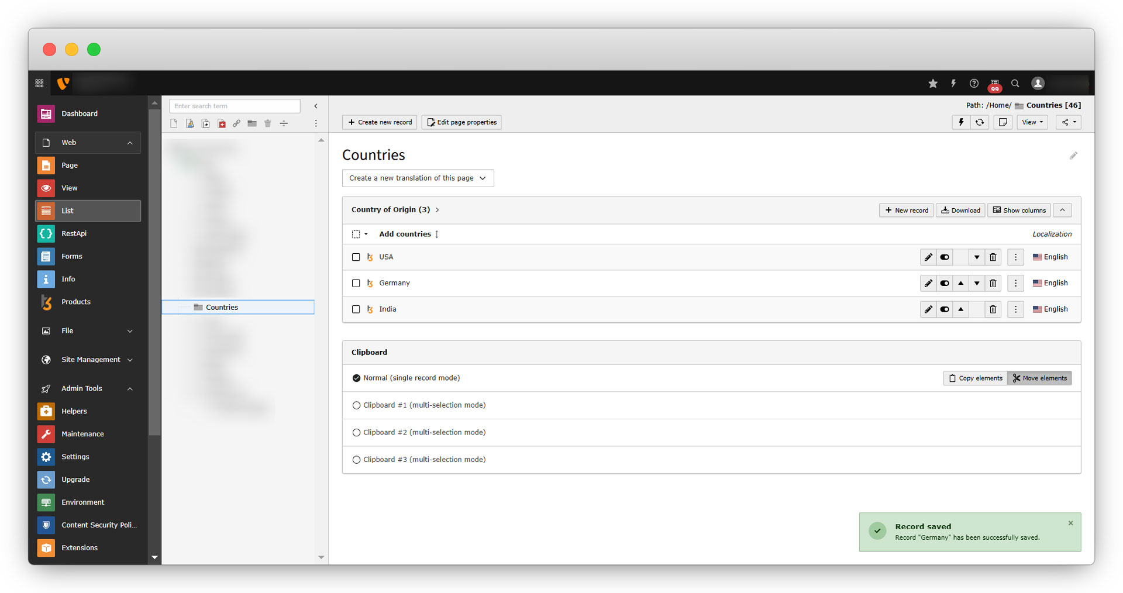Click the page tree search field

point(235,106)
